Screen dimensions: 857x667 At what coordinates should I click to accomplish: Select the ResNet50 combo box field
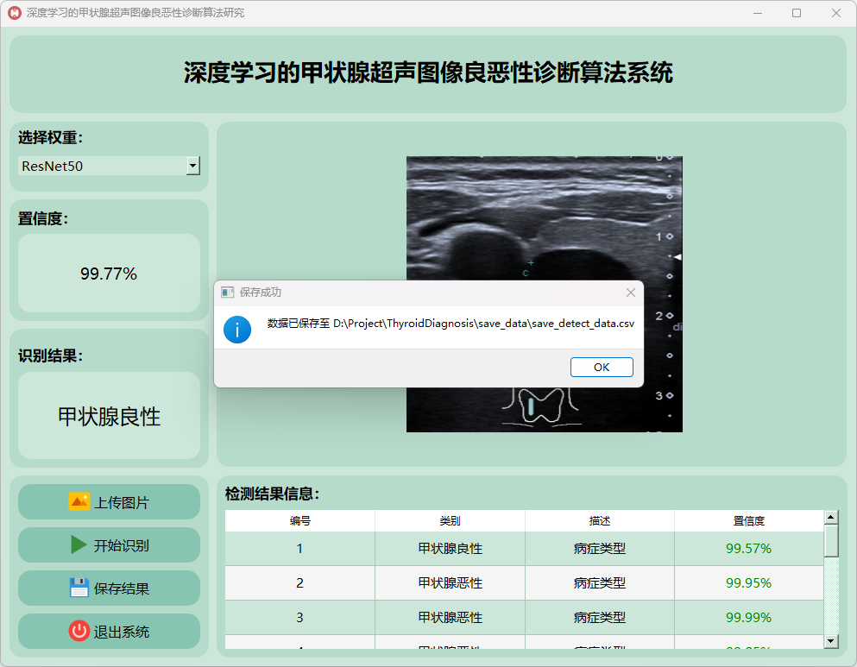click(x=102, y=166)
